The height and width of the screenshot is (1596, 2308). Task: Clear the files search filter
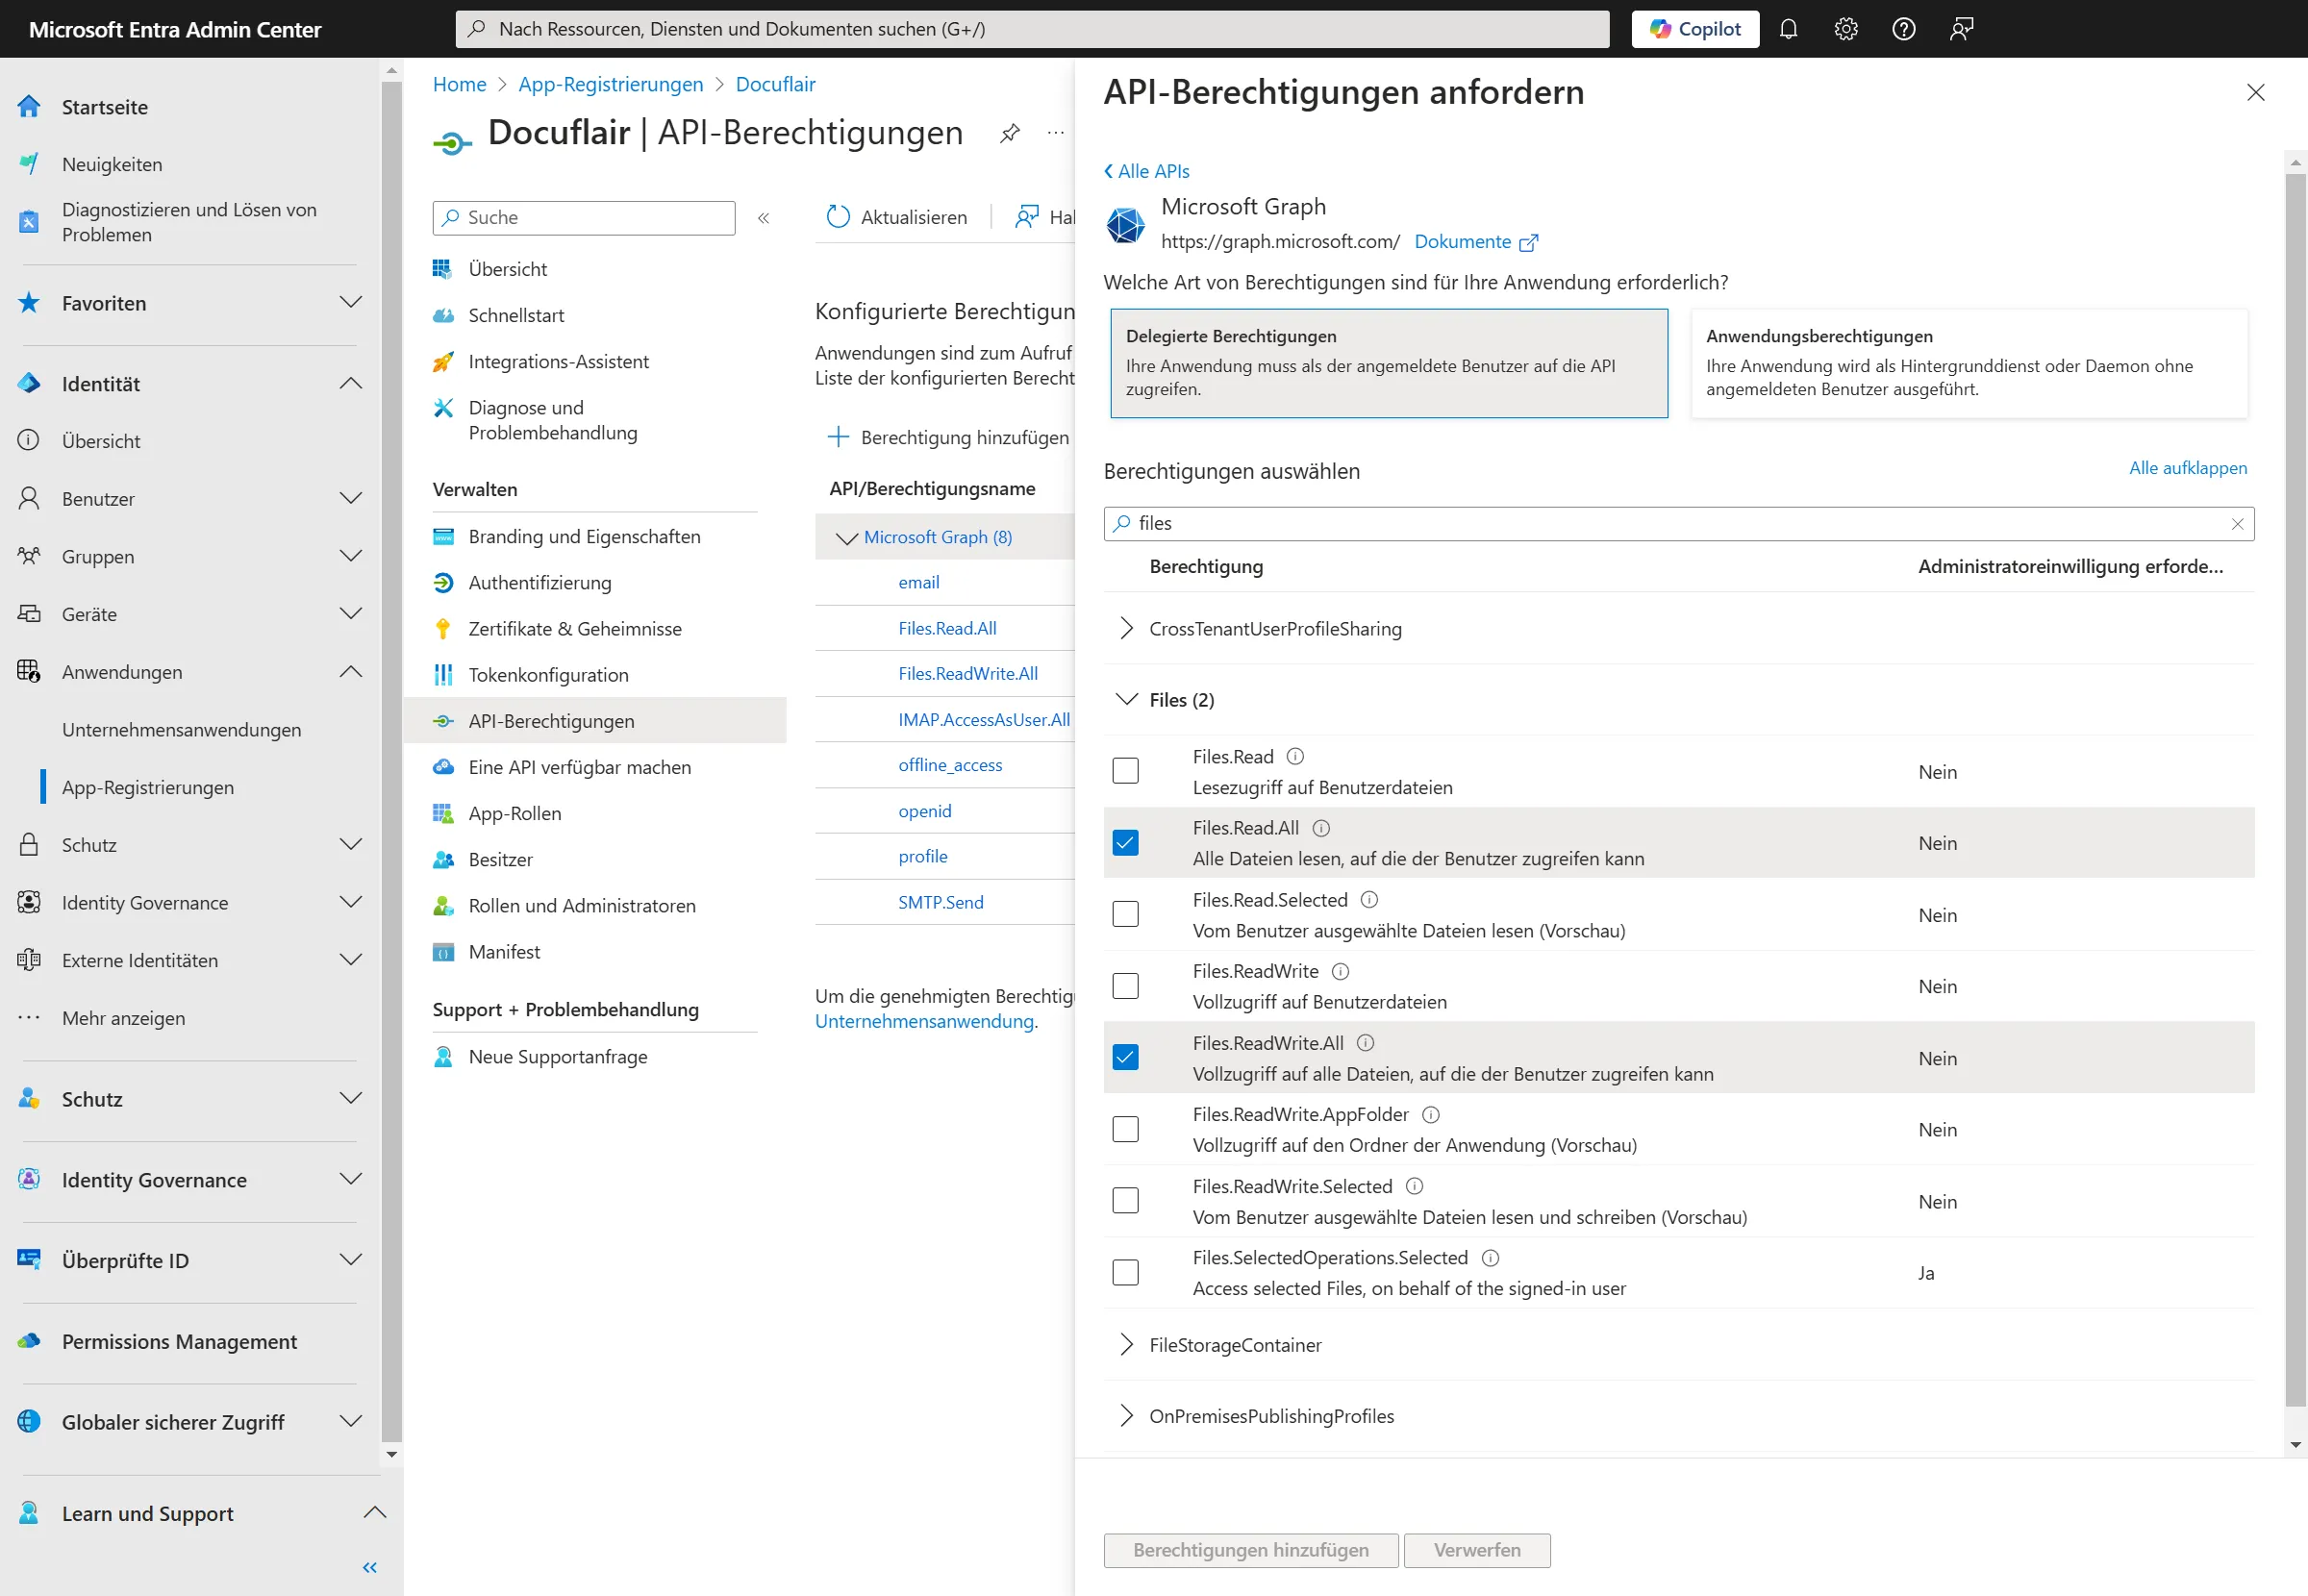tap(2237, 524)
